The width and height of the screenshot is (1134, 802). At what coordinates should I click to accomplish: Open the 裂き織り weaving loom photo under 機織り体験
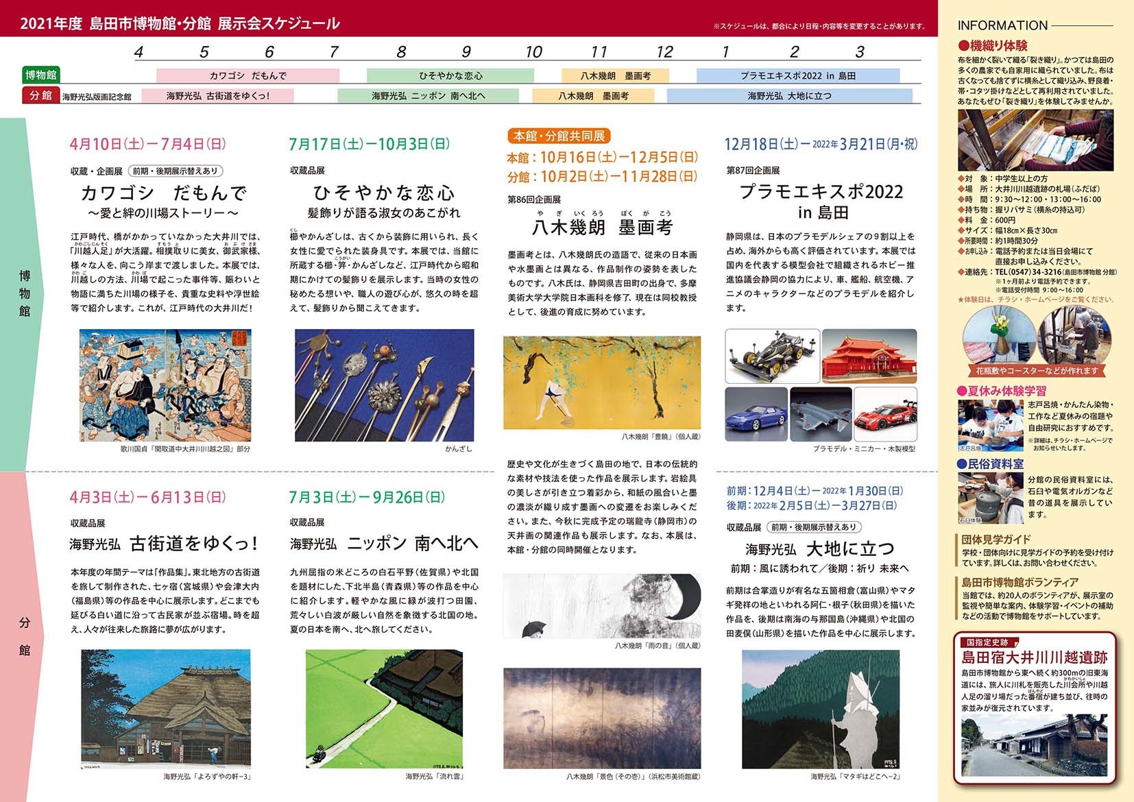(1035, 140)
